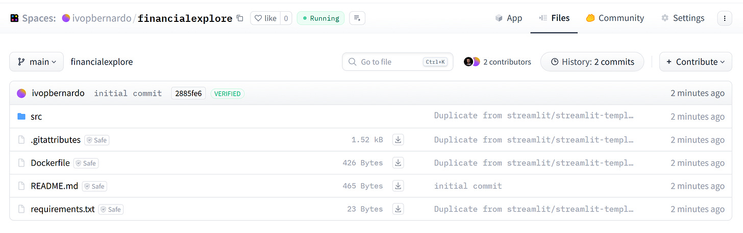Click '2 minutes ago' in the latest commit header
Screen dimensions: 743x233
click(698, 93)
